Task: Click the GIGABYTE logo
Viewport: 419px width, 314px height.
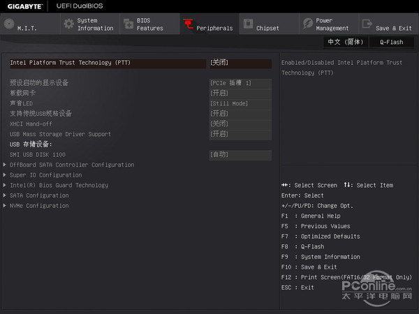Action: point(25,6)
